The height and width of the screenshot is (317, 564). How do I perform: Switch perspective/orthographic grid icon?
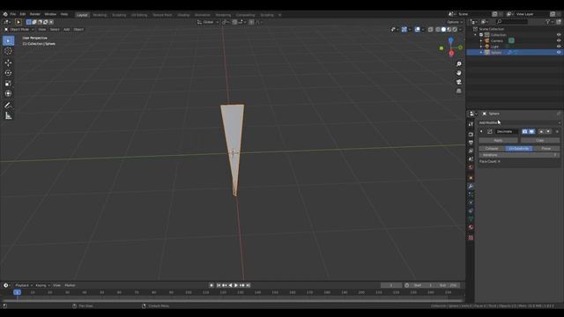click(x=458, y=92)
